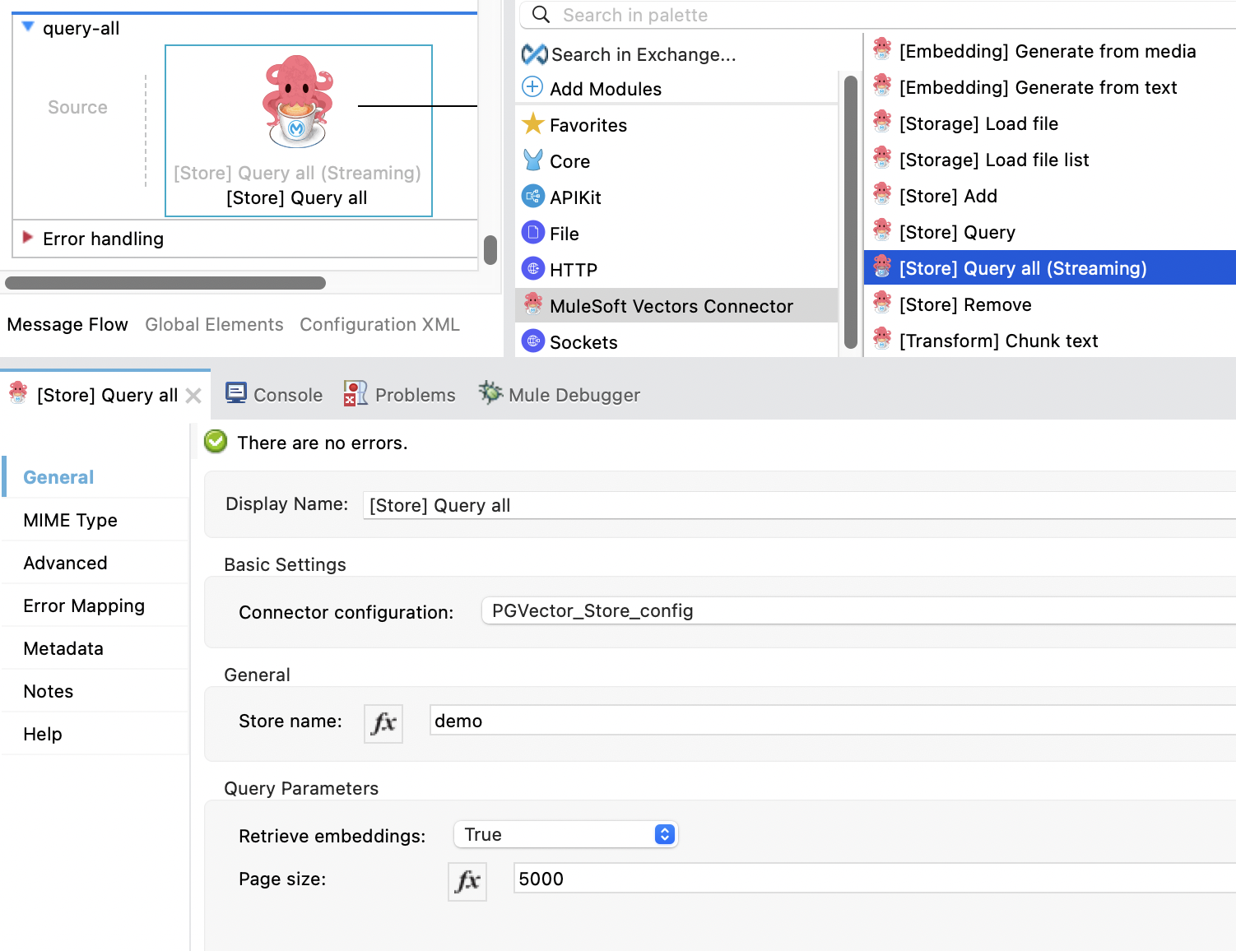This screenshot has height=951, width=1236.
Task: Toggle expression mode fx for Store name
Action: (383, 723)
